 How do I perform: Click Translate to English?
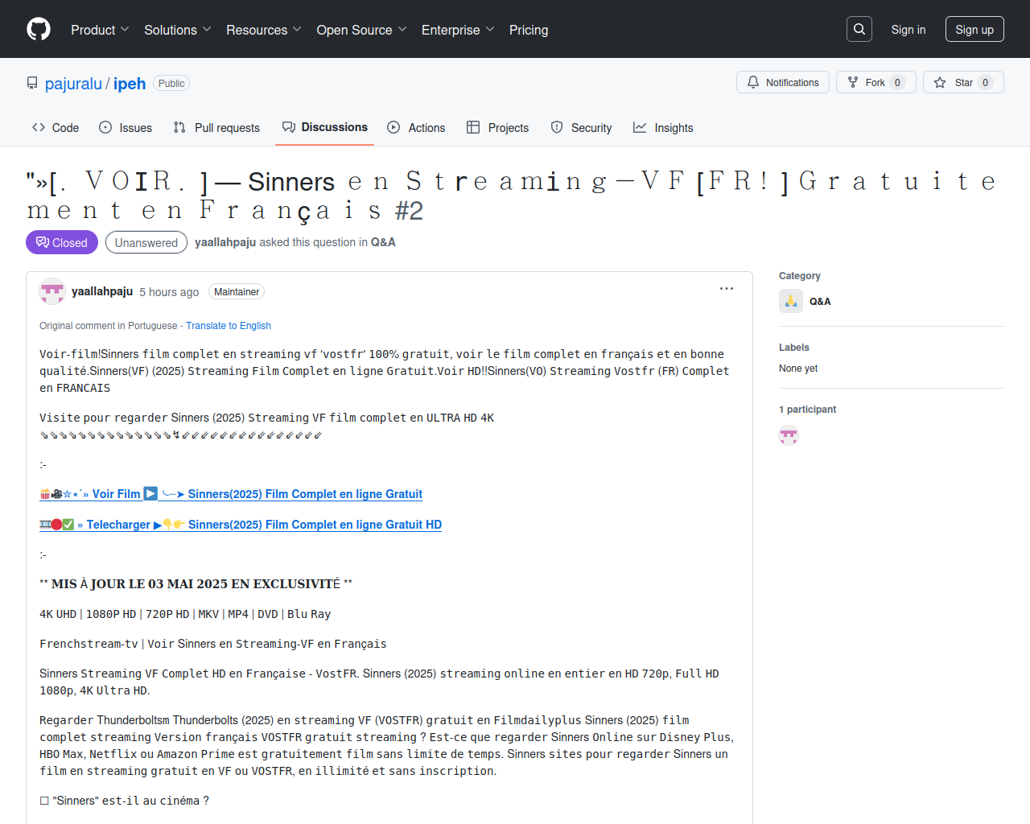(229, 326)
